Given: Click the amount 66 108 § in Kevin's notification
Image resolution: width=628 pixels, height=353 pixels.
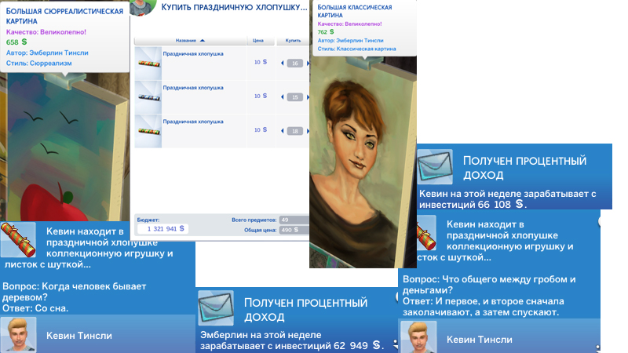Looking at the screenshot, I should (501, 205).
